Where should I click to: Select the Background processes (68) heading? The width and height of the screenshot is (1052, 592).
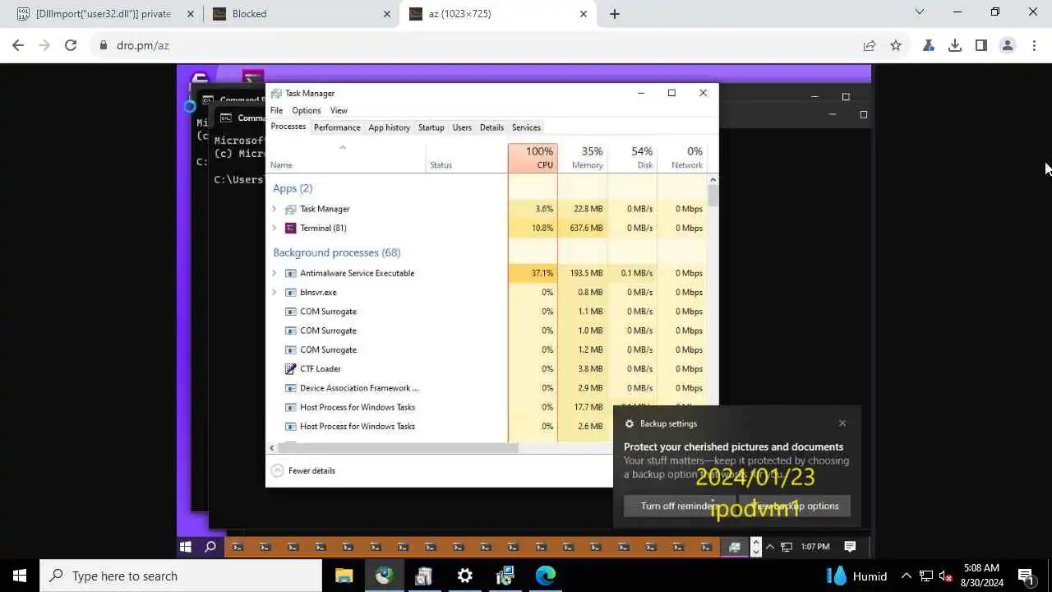[337, 252]
